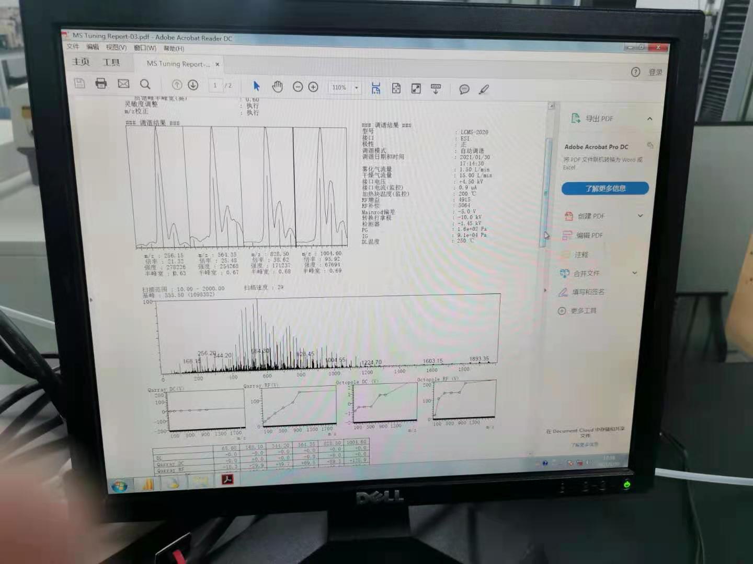The height and width of the screenshot is (564, 753).
Task: Open the search magnifier tool
Action: (145, 84)
